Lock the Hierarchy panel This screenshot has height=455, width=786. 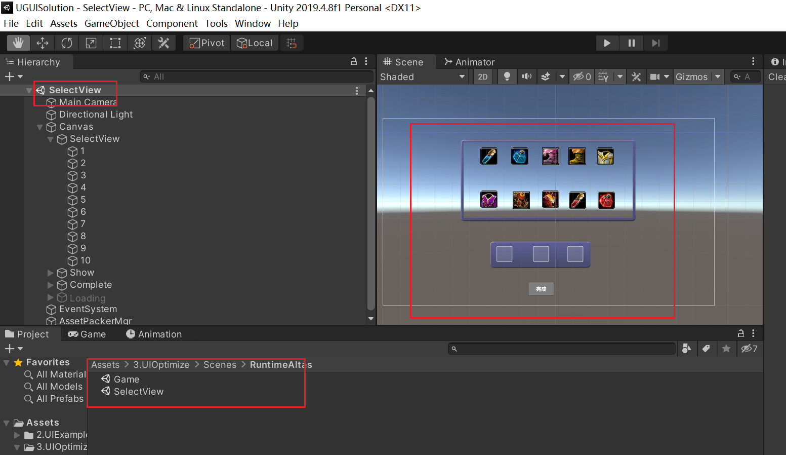354,61
